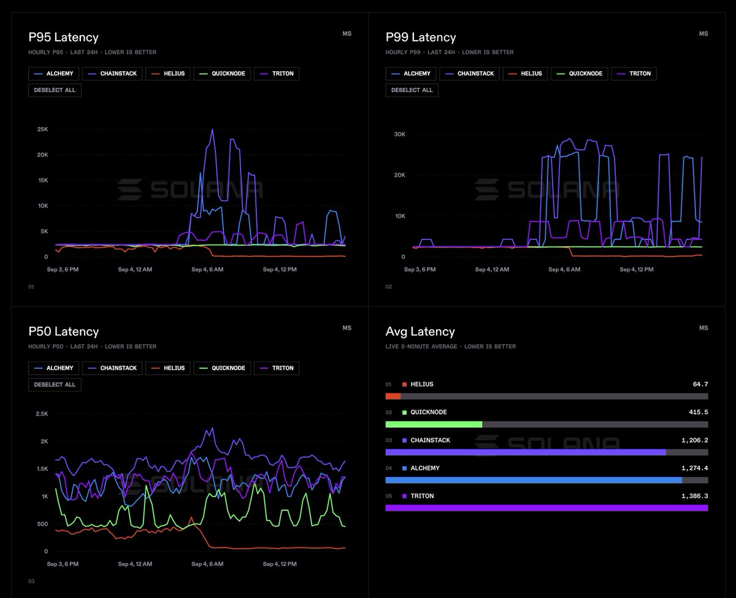This screenshot has width=736, height=598.
Task: Toggle HELIUS series in P50 Latency chart
Action: coord(168,368)
